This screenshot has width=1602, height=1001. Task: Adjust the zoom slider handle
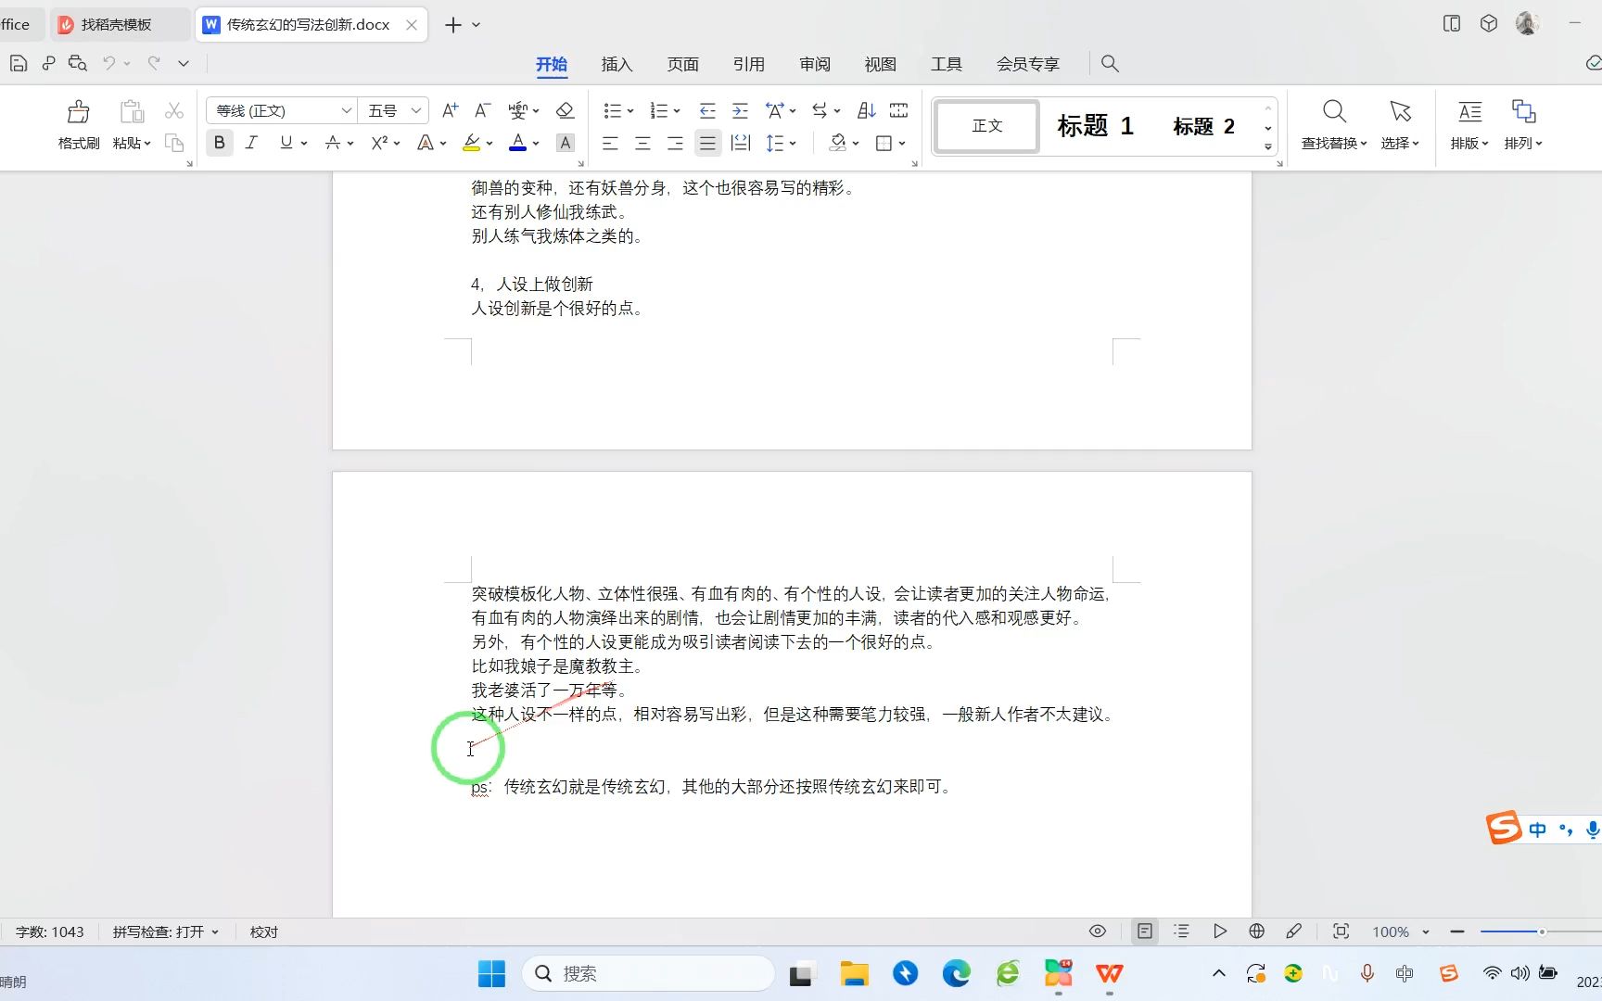tap(1542, 931)
